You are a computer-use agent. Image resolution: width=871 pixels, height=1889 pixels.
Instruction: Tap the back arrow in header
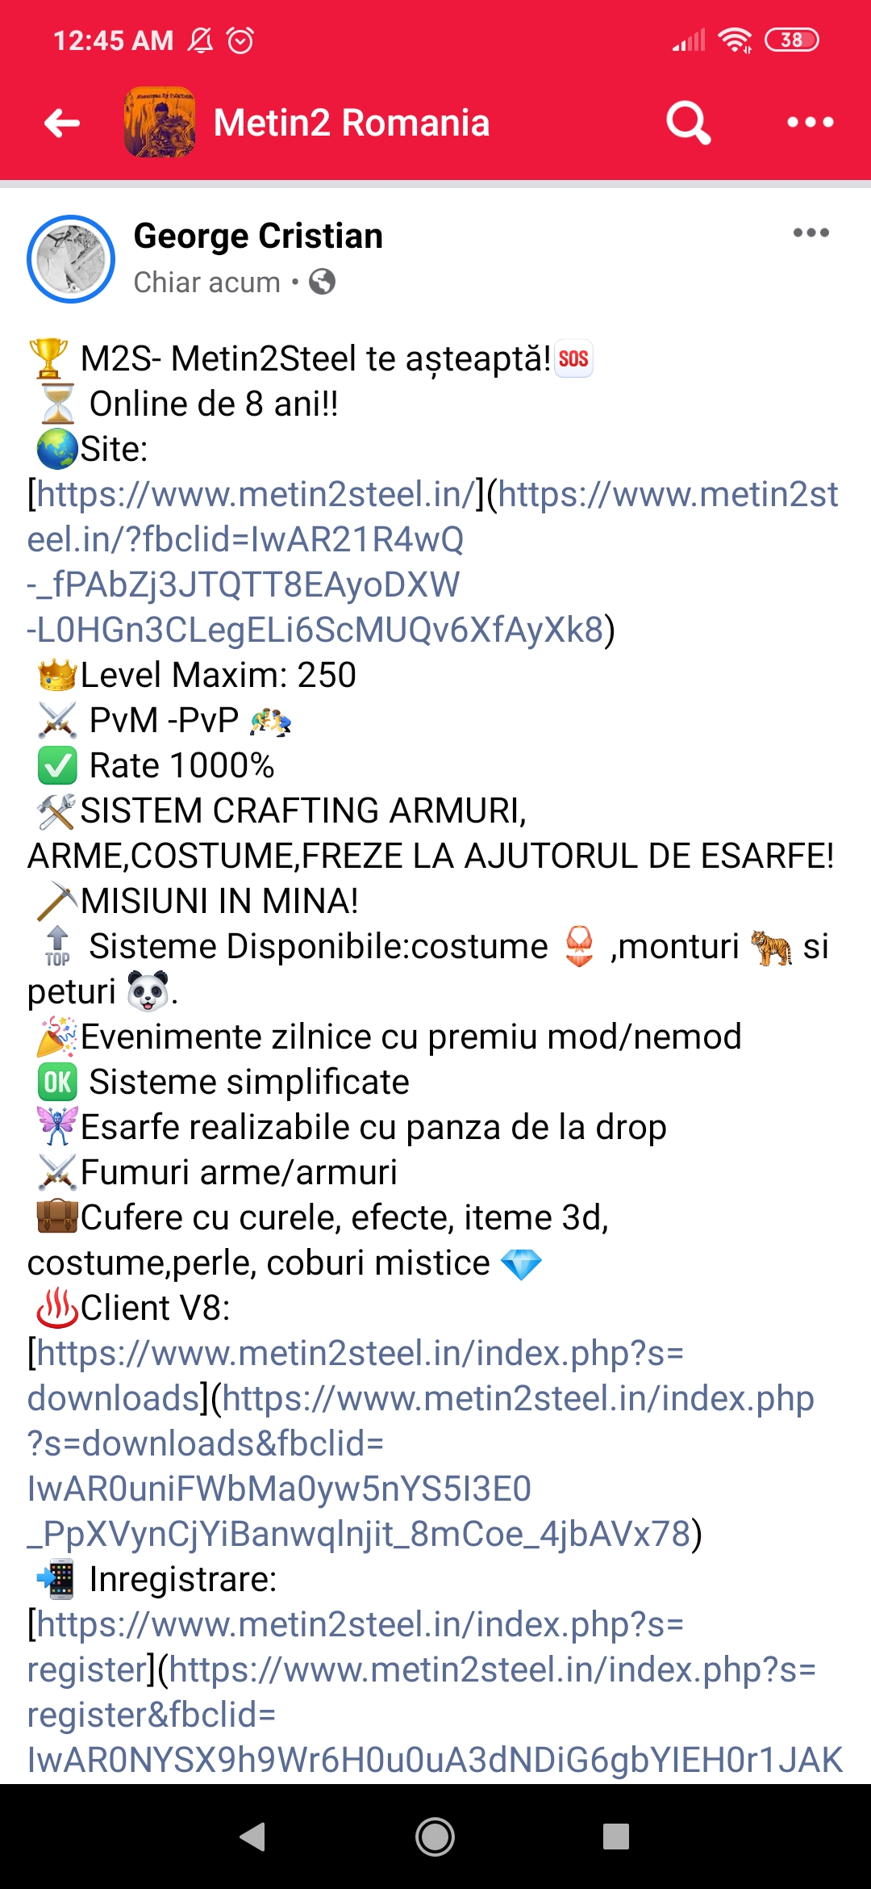pyautogui.click(x=62, y=124)
